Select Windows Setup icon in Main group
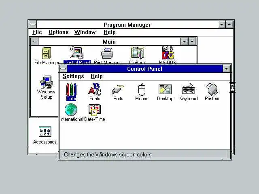The height and width of the screenshot is (194, 259). click(47, 87)
